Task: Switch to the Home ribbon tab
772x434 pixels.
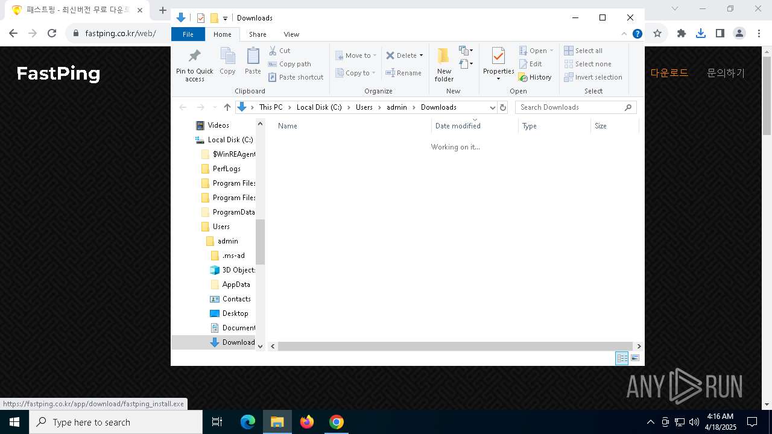Action: pos(223,34)
